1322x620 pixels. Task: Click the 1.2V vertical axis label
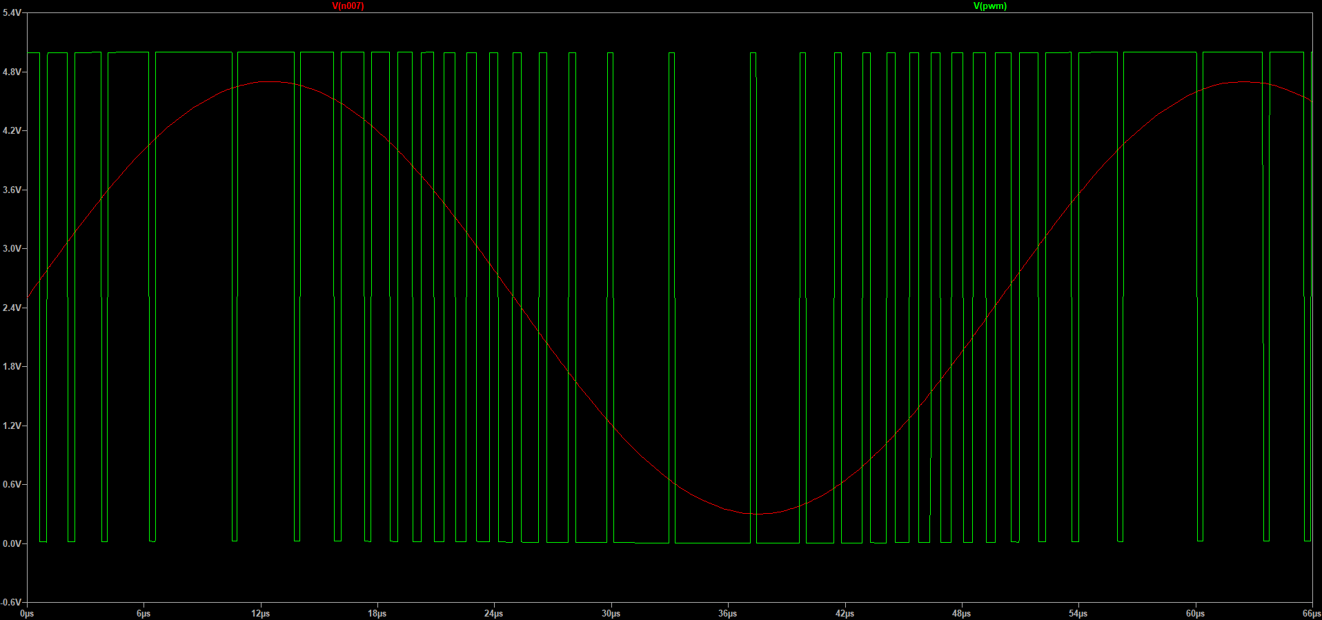(12, 426)
